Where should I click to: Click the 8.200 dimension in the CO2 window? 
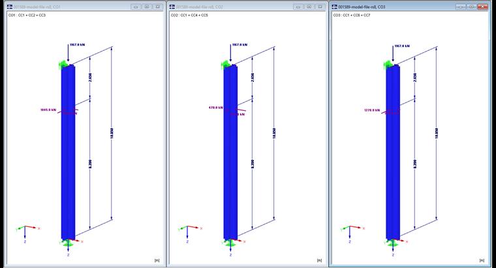[253, 164]
